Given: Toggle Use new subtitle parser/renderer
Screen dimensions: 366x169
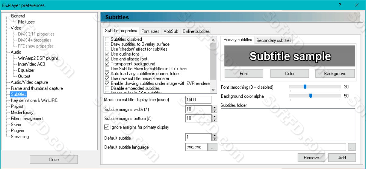Looking at the screenshot, I should pyautogui.click(x=107, y=78).
